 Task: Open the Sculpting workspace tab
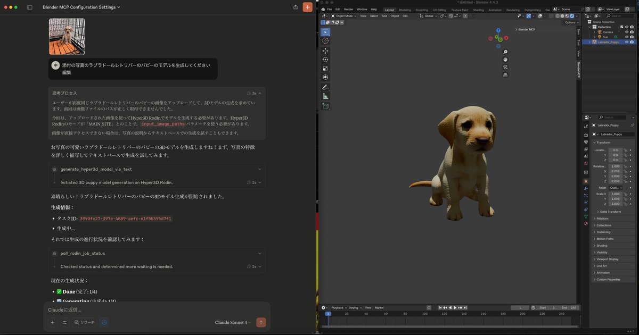[421, 10]
